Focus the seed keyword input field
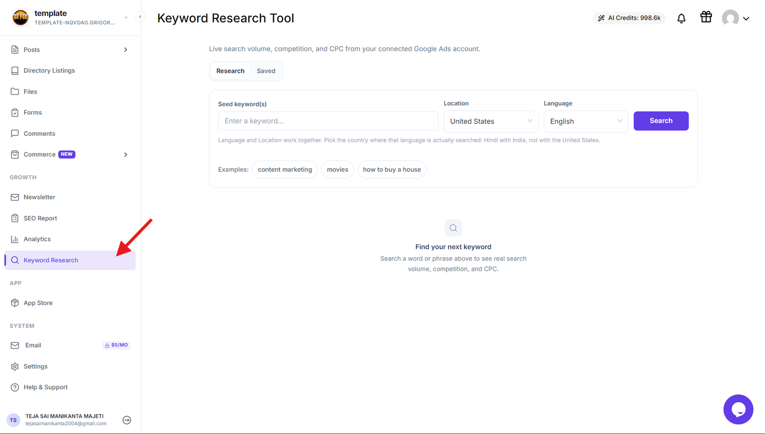This screenshot has height=434, width=765. click(x=328, y=121)
